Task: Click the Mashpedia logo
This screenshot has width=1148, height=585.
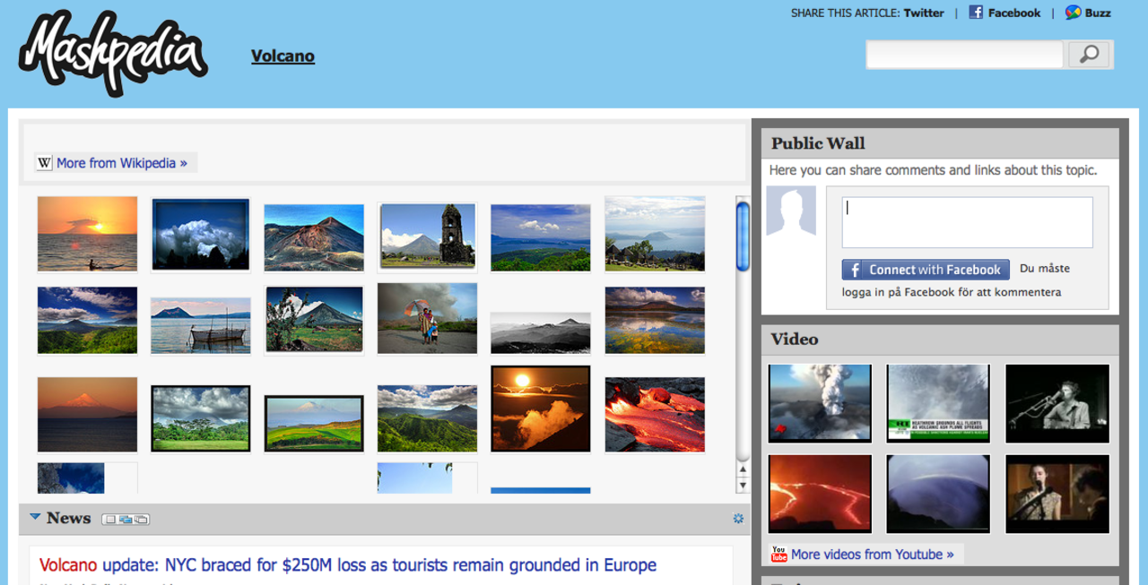Action: (x=113, y=53)
